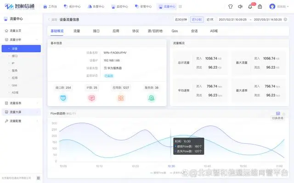Screen dimensions: 294x183
Task: Toggle the 丢失Flow数 legend series
Action: (x=176, y=173)
